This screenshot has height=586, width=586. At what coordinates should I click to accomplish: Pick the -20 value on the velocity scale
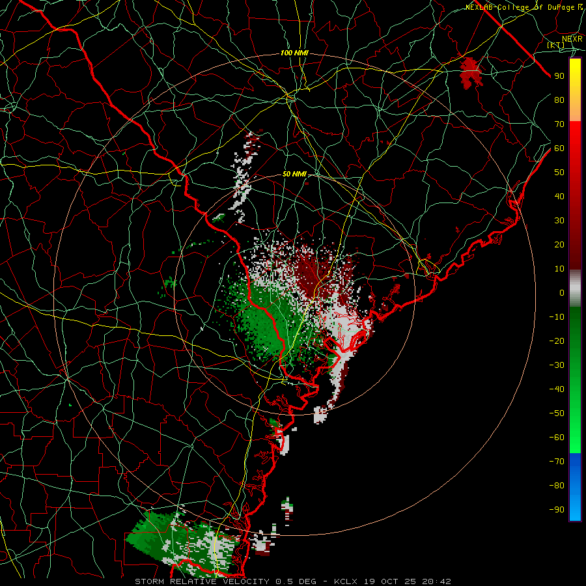(x=557, y=341)
